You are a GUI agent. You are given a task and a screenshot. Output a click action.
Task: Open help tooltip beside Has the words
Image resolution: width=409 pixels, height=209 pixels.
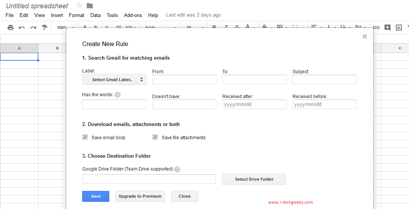[x=118, y=95]
